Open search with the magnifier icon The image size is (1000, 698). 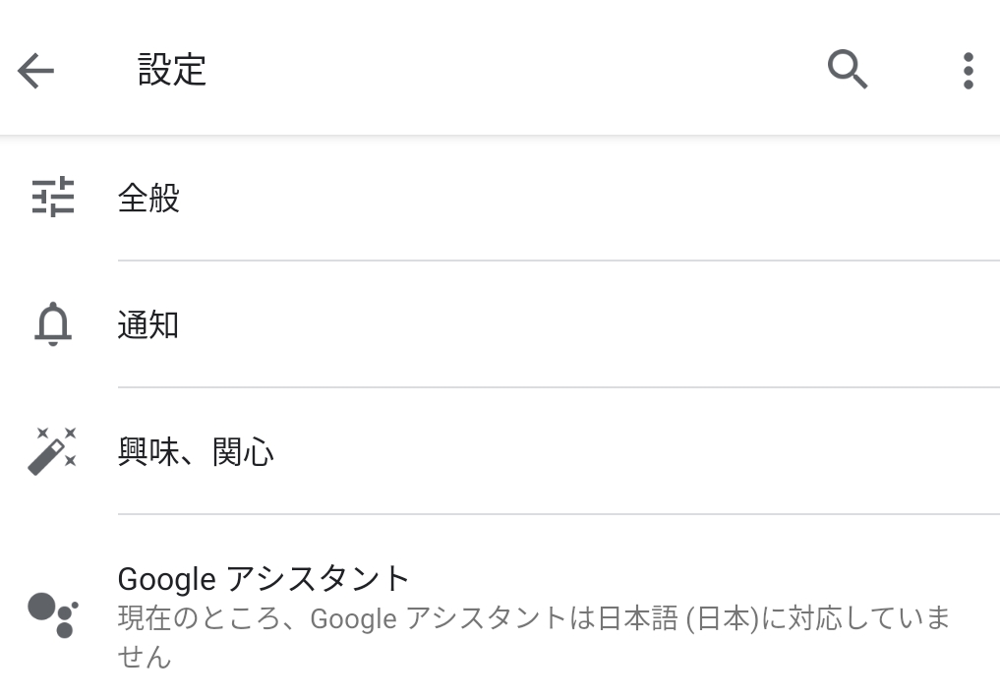[847, 70]
